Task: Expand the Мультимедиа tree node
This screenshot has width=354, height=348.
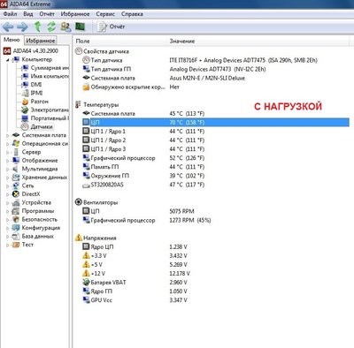Action: pyautogui.click(x=8, y=170)
